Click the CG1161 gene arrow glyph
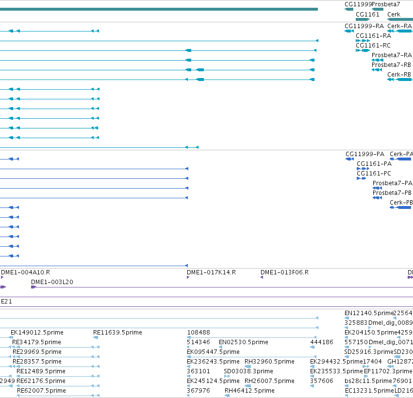The height and width of the screenshot is (398, 413). pyautogui.click(x=363, y=19)
